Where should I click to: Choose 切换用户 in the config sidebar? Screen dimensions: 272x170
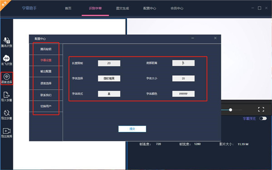46,106
